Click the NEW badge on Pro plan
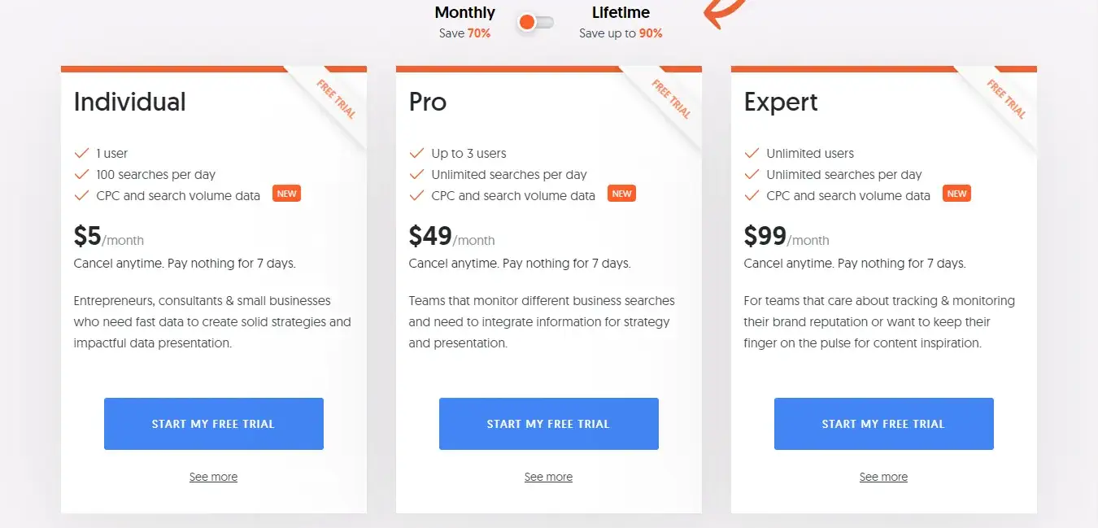The image size is (1098, 528). pos(621,194)
